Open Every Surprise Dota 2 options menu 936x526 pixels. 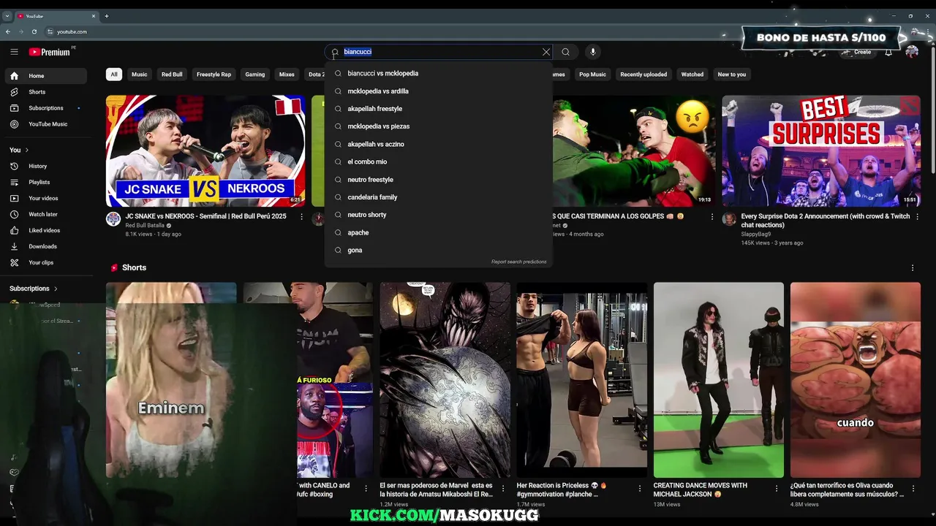[x=917, y=217]
